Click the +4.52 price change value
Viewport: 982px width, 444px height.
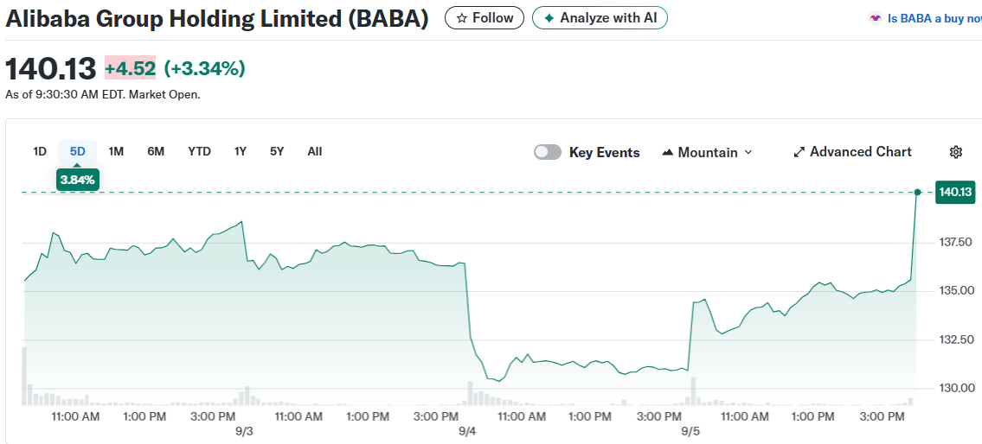click(130, 68)
